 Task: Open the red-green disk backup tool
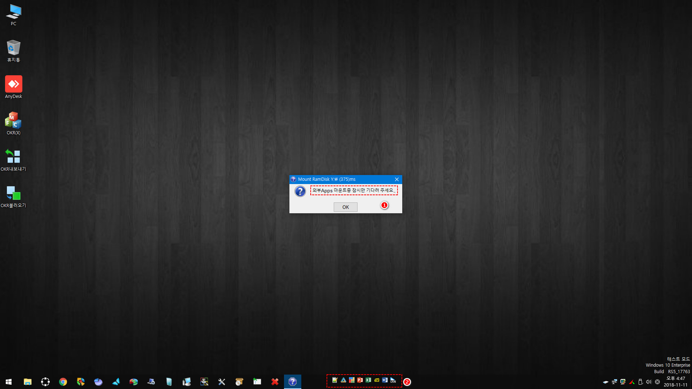click(134, 382)
